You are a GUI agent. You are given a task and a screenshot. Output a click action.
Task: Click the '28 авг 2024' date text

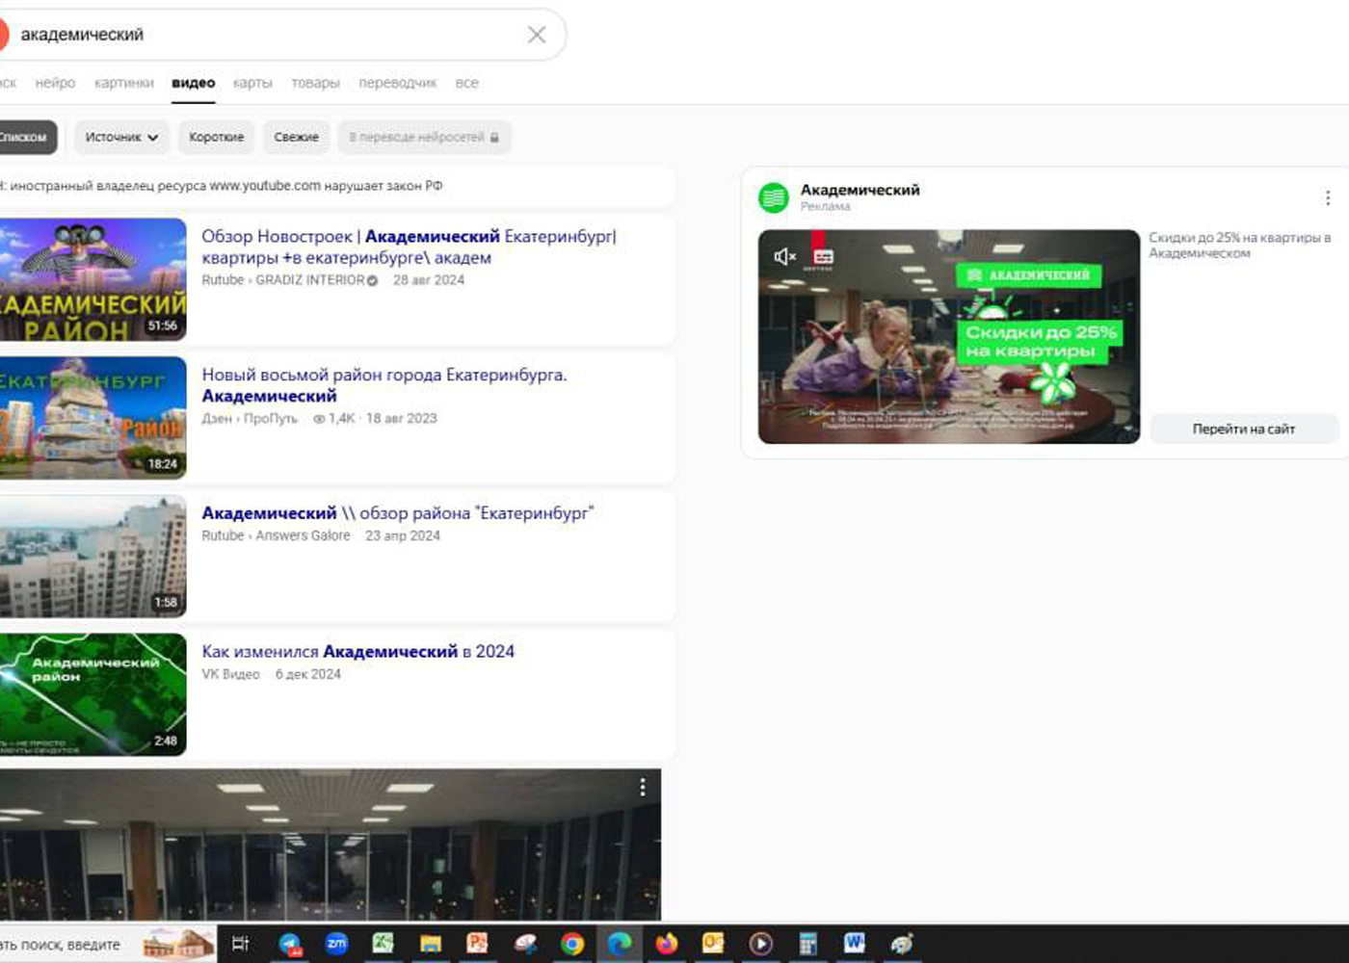coord(429,280)
